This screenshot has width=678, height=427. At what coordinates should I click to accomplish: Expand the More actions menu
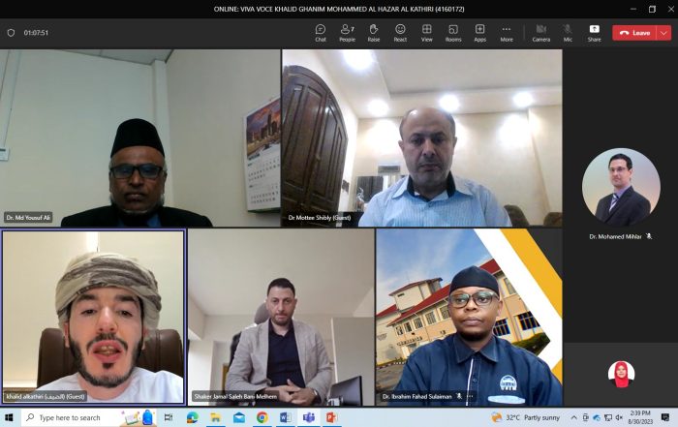(506, 32)
